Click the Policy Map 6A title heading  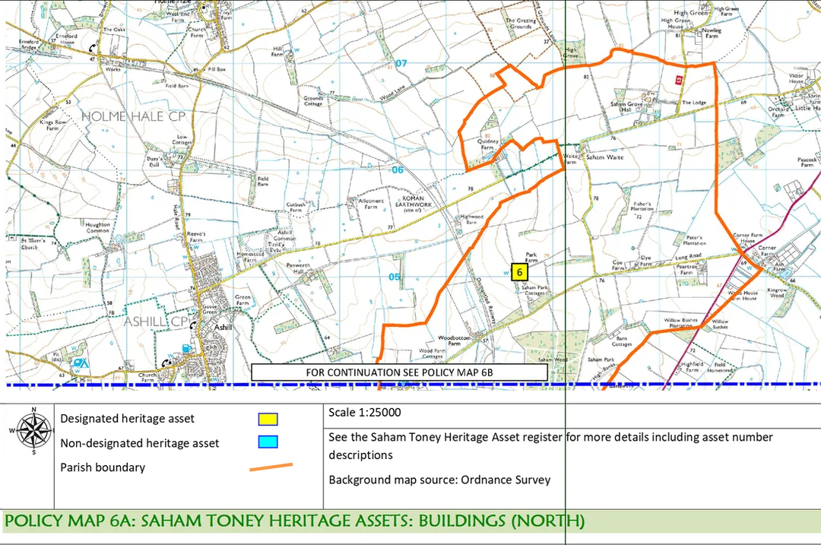pos(294,521)
